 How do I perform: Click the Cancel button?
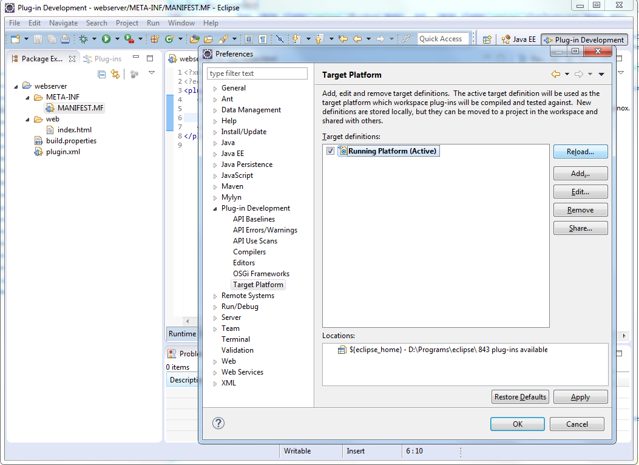577,424
